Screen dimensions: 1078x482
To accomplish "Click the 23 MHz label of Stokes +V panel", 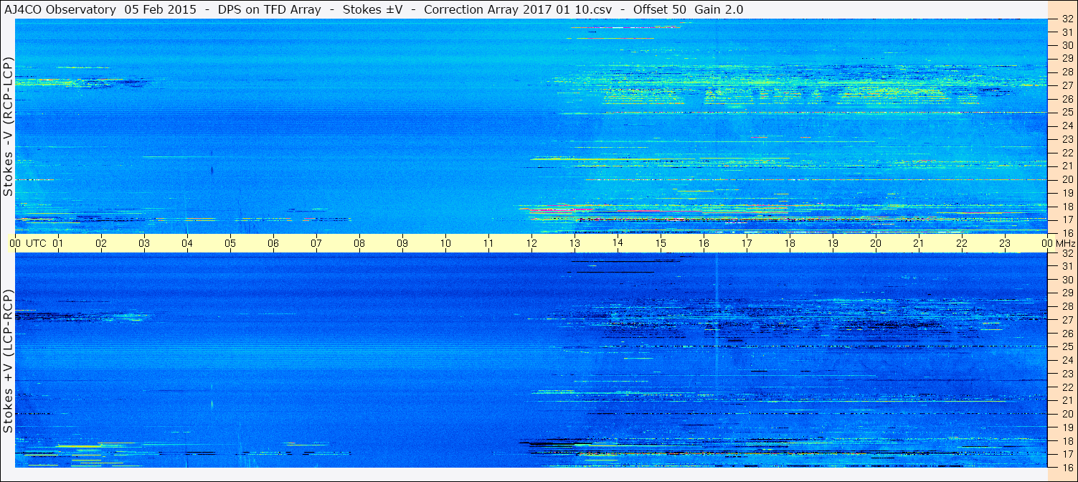I will point(1067,374).
